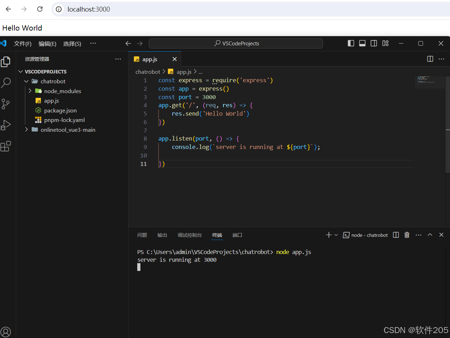
Task: Open the 编辑(E) menu
Action: 47,44
